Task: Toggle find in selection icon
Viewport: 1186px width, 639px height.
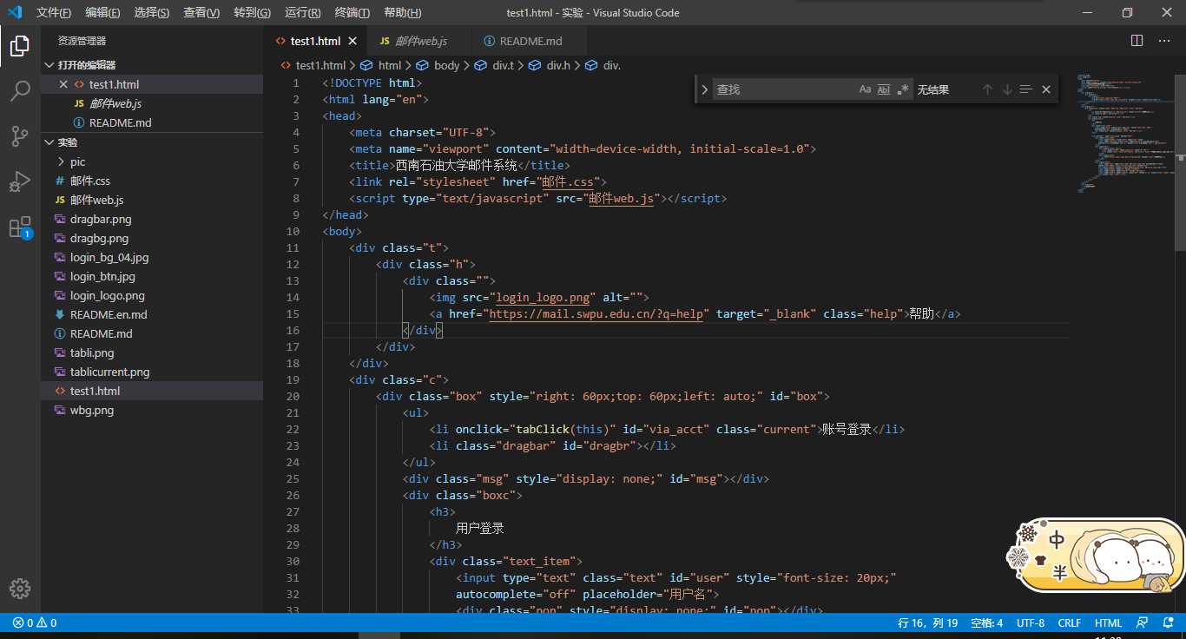Action: pyautogui.click(x=1026, y=89)
